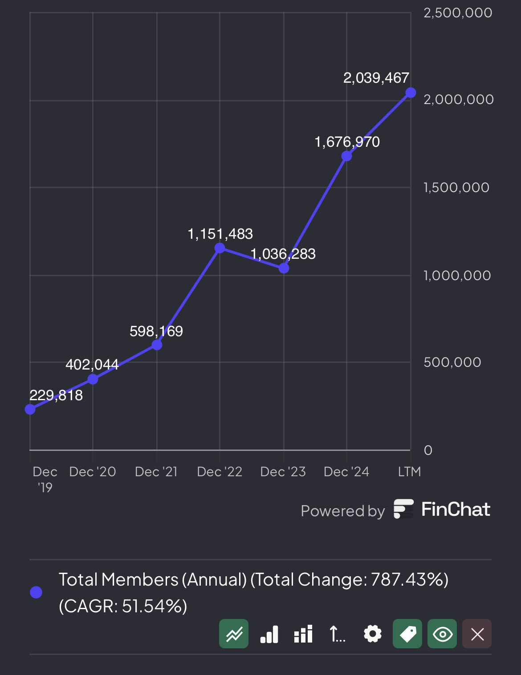The height and width of the screenshot is (675, 521).
Task: Select the LTM data point
Action: tap(411, 92)
